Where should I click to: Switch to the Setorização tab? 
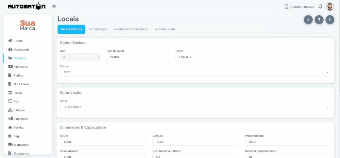point(98,30)
